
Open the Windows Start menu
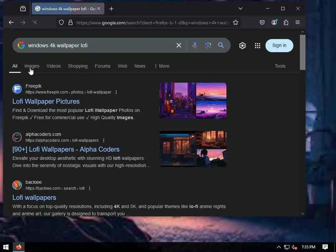6,247
